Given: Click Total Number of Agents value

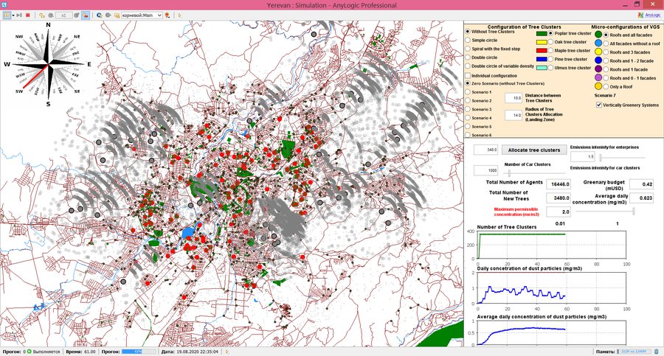Looking at the screenshot, I should (x=558, y=184).
